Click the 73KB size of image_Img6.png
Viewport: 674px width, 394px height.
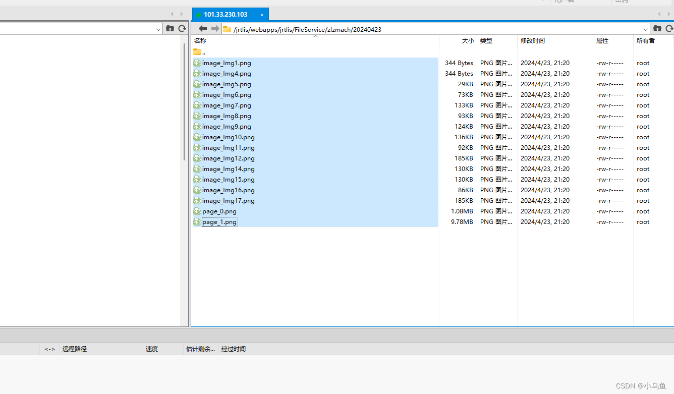coord(466,95)
